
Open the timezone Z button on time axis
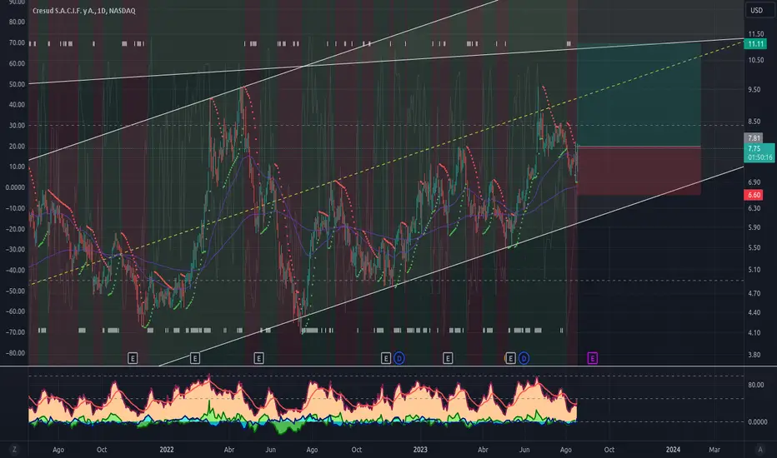click(x=14, y=450)
